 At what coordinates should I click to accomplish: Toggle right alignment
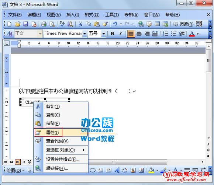[147, 34]
